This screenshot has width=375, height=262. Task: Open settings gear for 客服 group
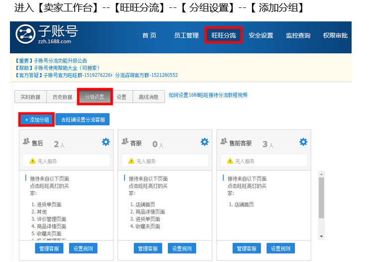[204, 142]
